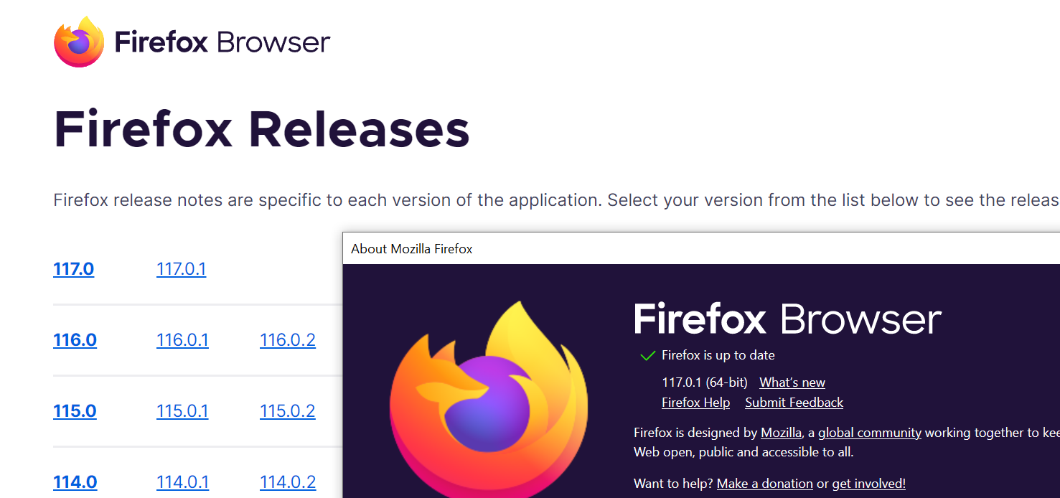This screenshot has width=1060, height=498.
Task: Click the Firefox Browser wordmark in About dialog
Action: pyautogui.click(x=787, y=319)
